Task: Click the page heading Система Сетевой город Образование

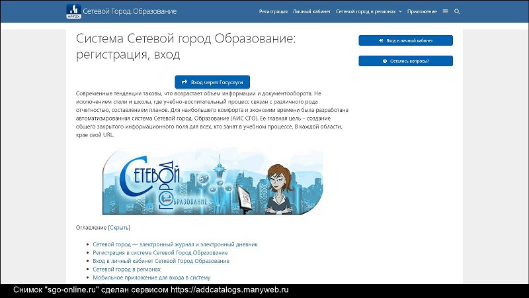Action: 186,46
